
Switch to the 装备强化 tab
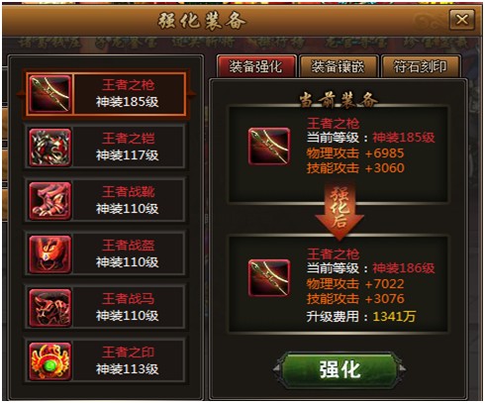pos(256,66)
